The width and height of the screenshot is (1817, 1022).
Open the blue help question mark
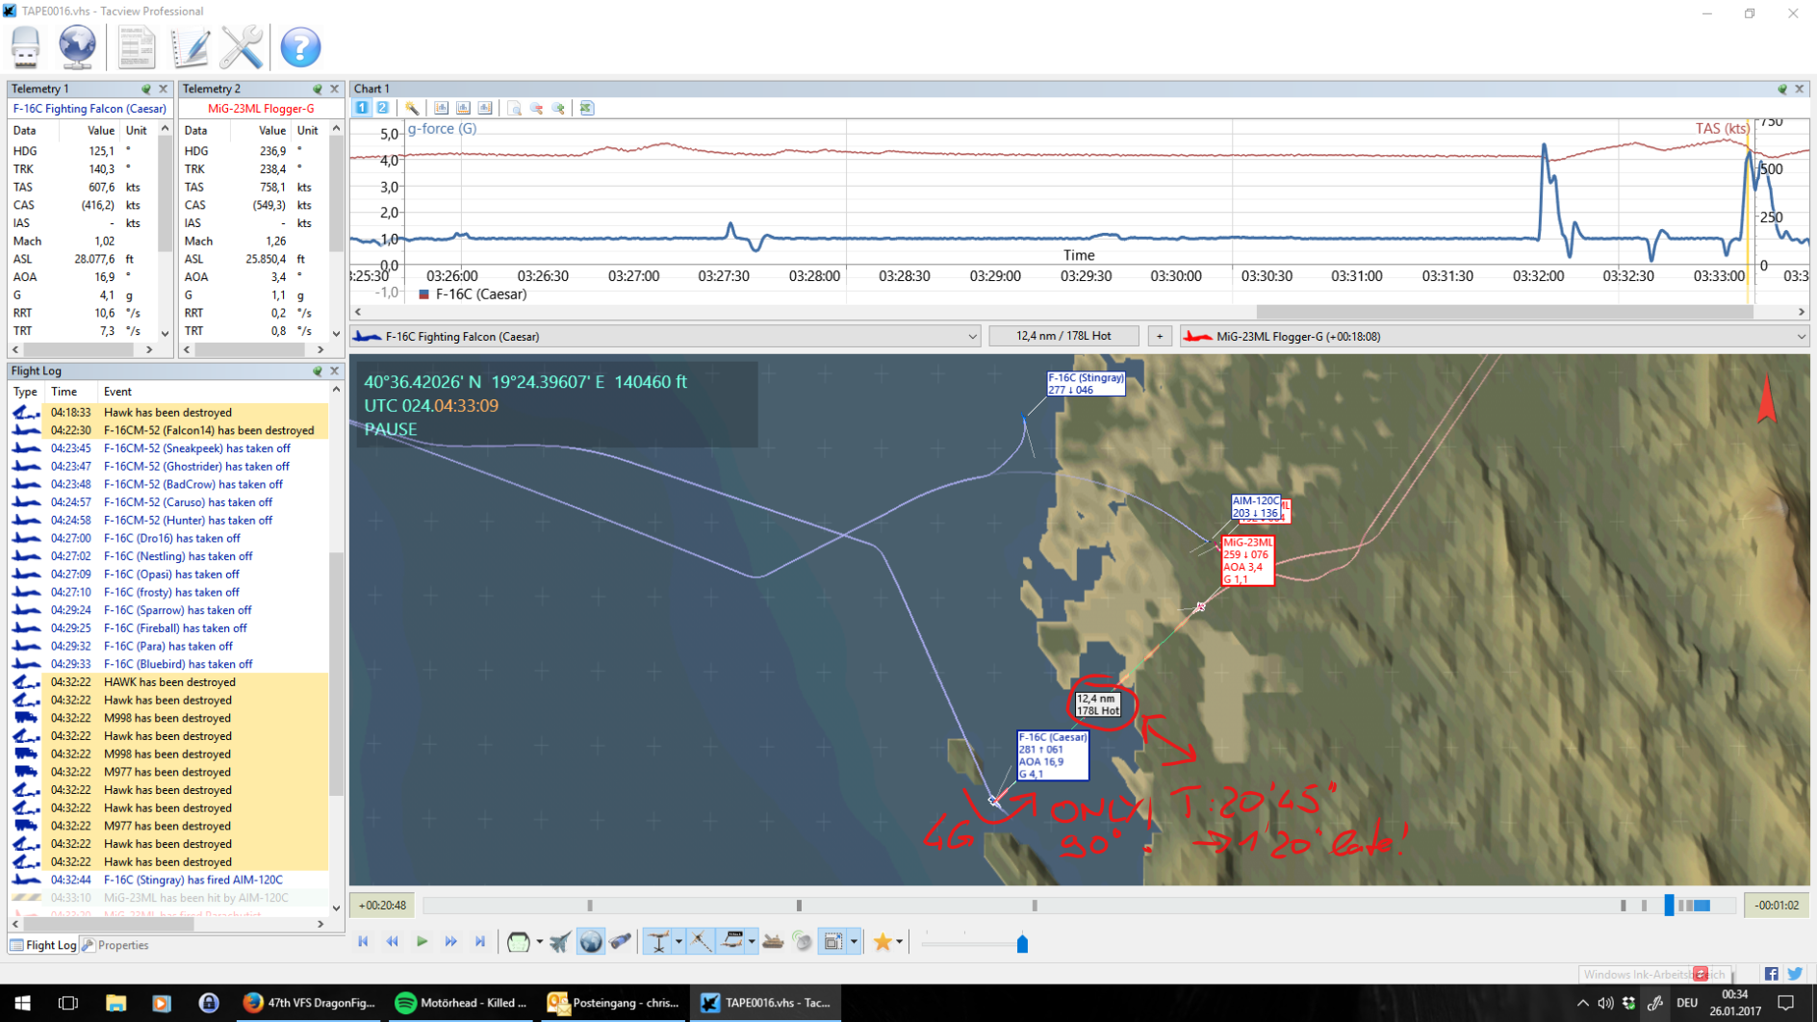pos(300,46)
